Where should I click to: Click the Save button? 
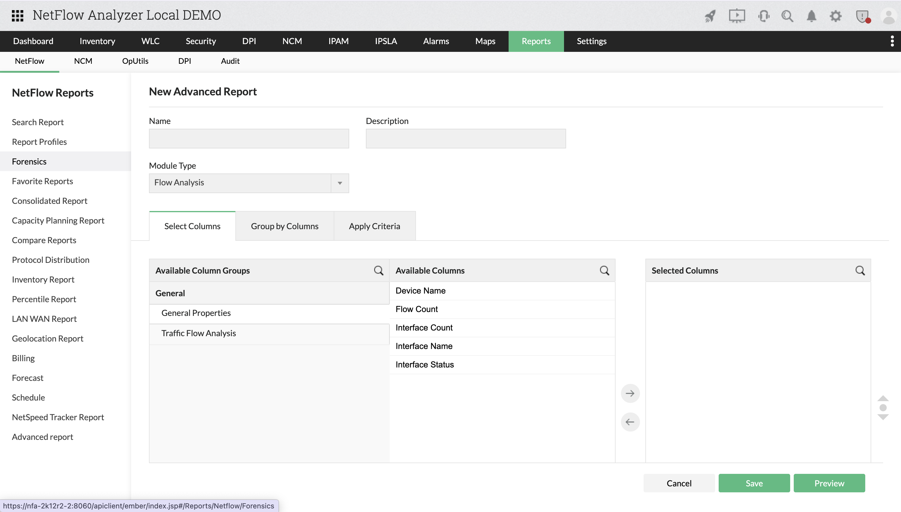(754, 483)
